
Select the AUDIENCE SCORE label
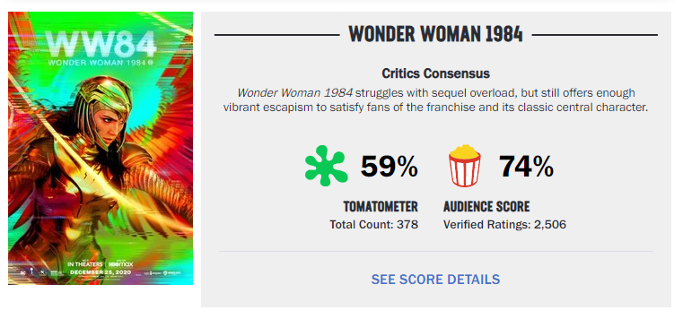coord(486,206)
